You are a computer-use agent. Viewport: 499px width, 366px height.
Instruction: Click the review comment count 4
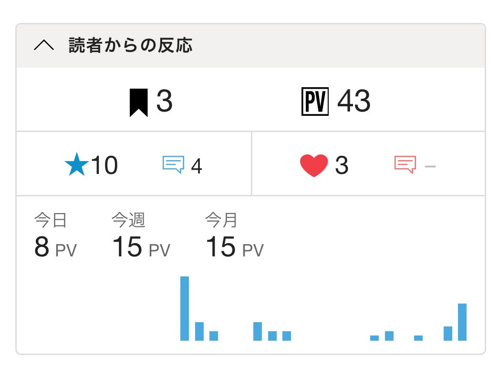pos(197,166)
